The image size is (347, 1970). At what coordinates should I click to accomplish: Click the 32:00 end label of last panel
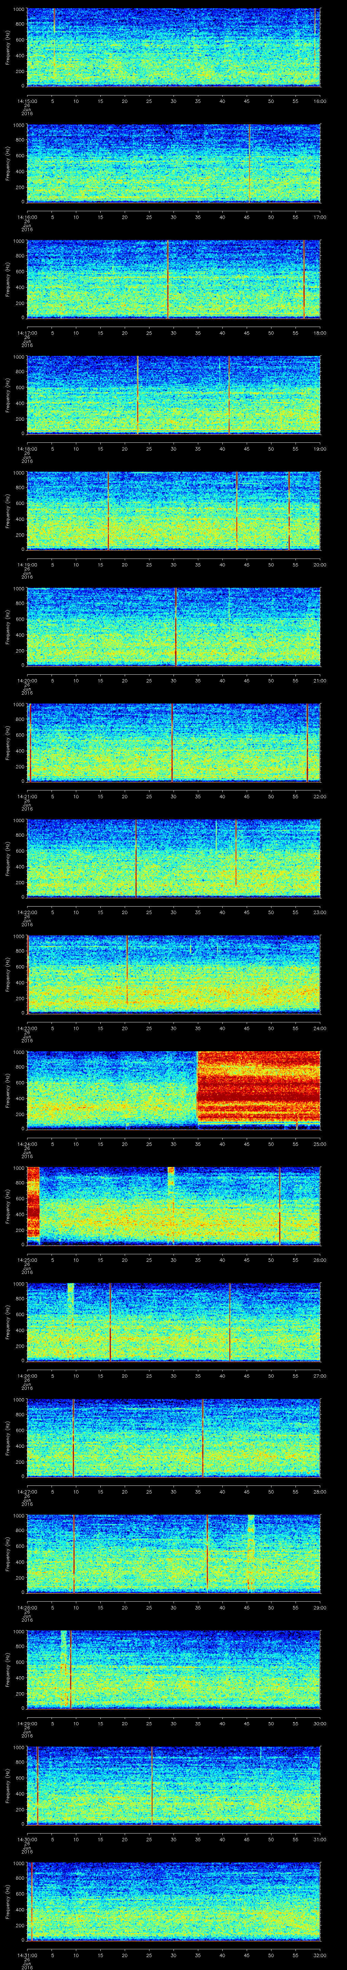320,1955
